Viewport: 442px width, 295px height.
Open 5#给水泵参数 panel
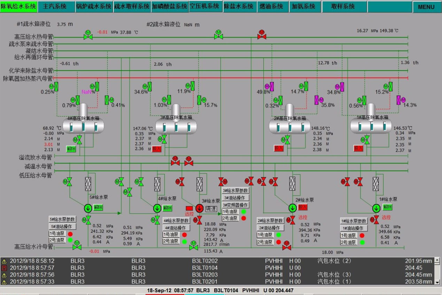(62, 219)
